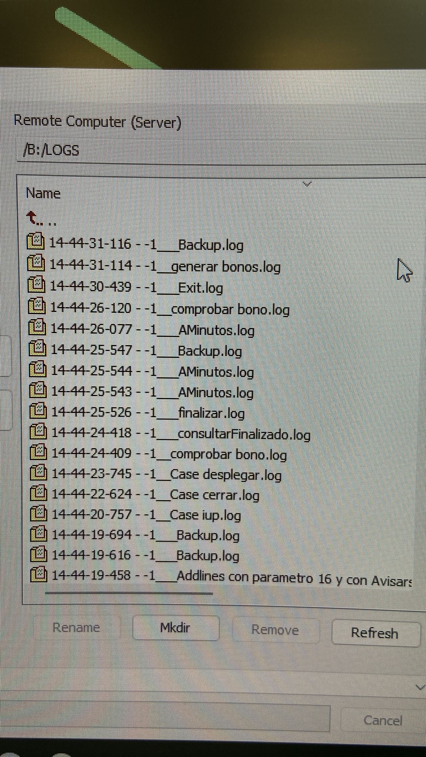Screen dimensions: 426x757
Task: Click the Refresh button
Action: click(x=375, y=633)
